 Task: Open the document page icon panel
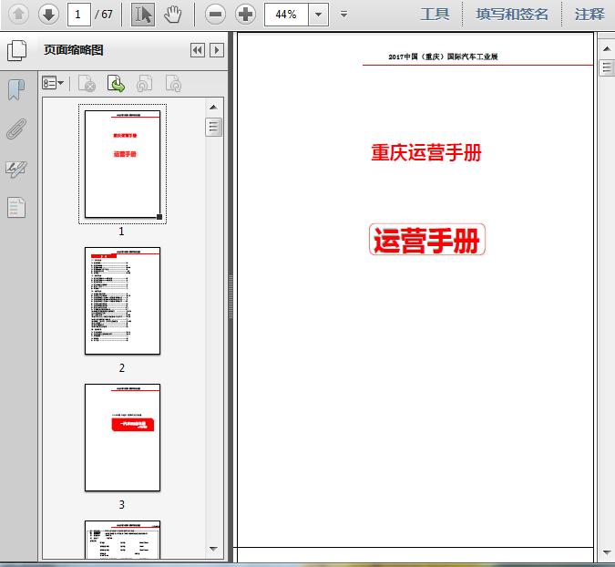[16, 207]
